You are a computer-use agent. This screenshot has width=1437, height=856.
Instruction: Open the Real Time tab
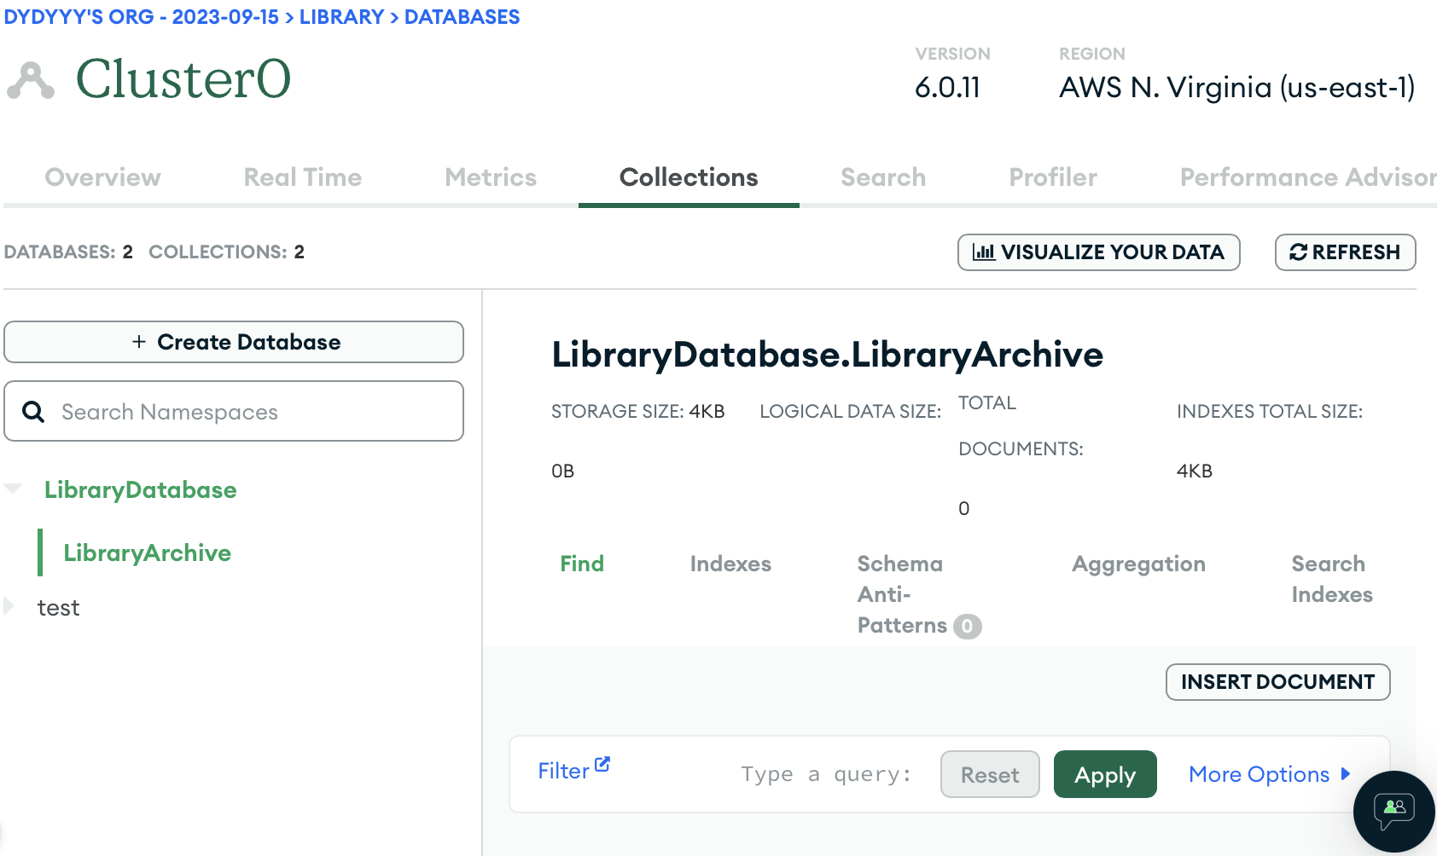(x=303, y=177)
